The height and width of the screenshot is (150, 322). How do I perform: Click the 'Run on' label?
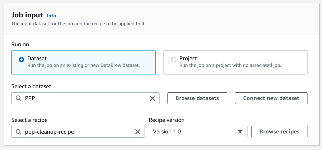tap(20, 44)
